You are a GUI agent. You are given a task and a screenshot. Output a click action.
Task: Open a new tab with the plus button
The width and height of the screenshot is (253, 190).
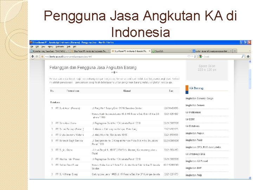pyautogui.click(x=235, y=51)
